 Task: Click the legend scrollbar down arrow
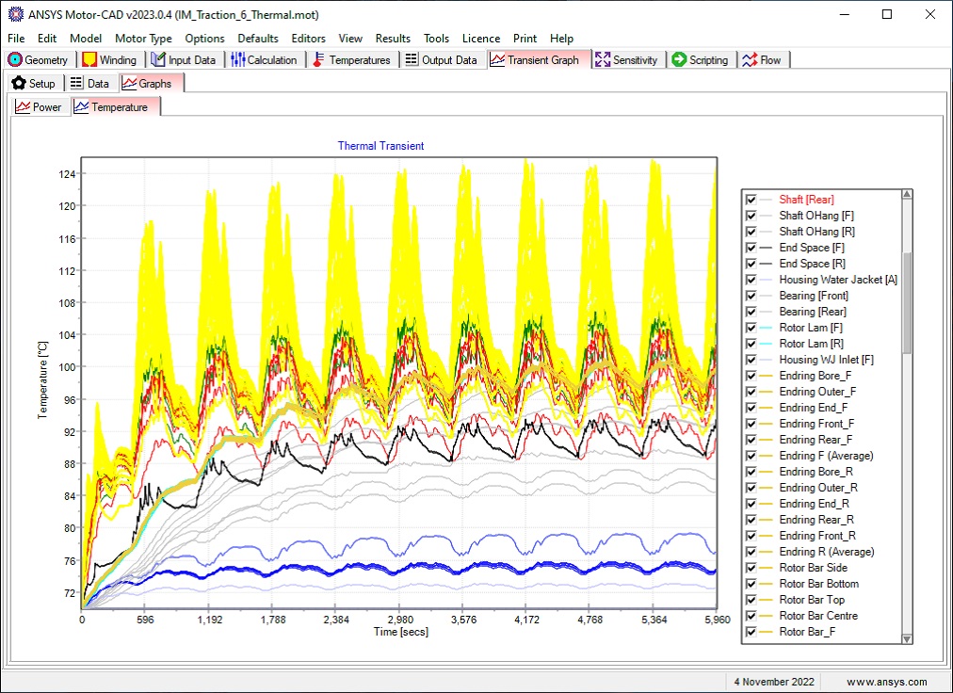point(907,638)
